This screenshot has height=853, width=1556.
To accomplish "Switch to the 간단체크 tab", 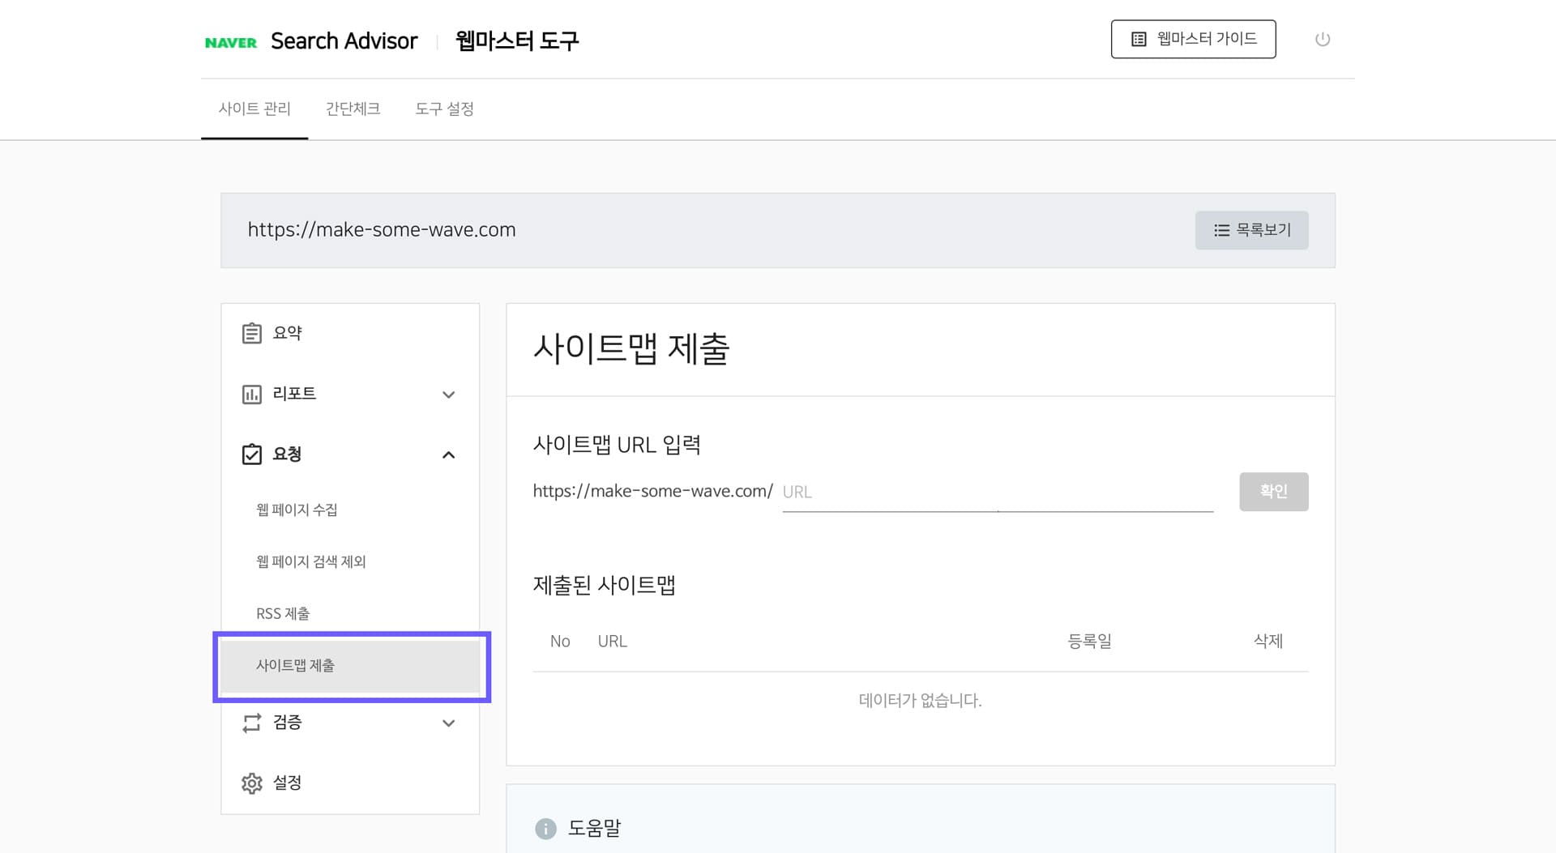I will tap(352, 109).
